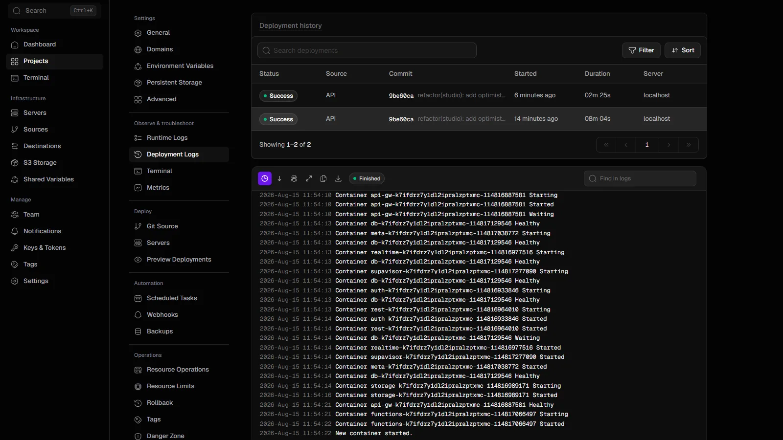Image resolution: width=783 pixels, height=440 pixels.
Task: Click the global Search box in sidebar
Action: (54, 11)
